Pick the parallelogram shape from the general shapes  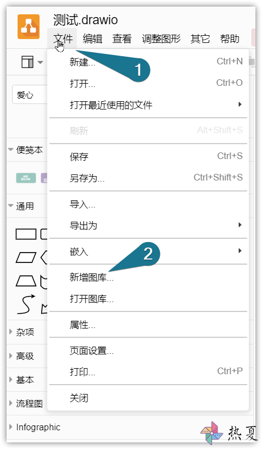point(26,258)
